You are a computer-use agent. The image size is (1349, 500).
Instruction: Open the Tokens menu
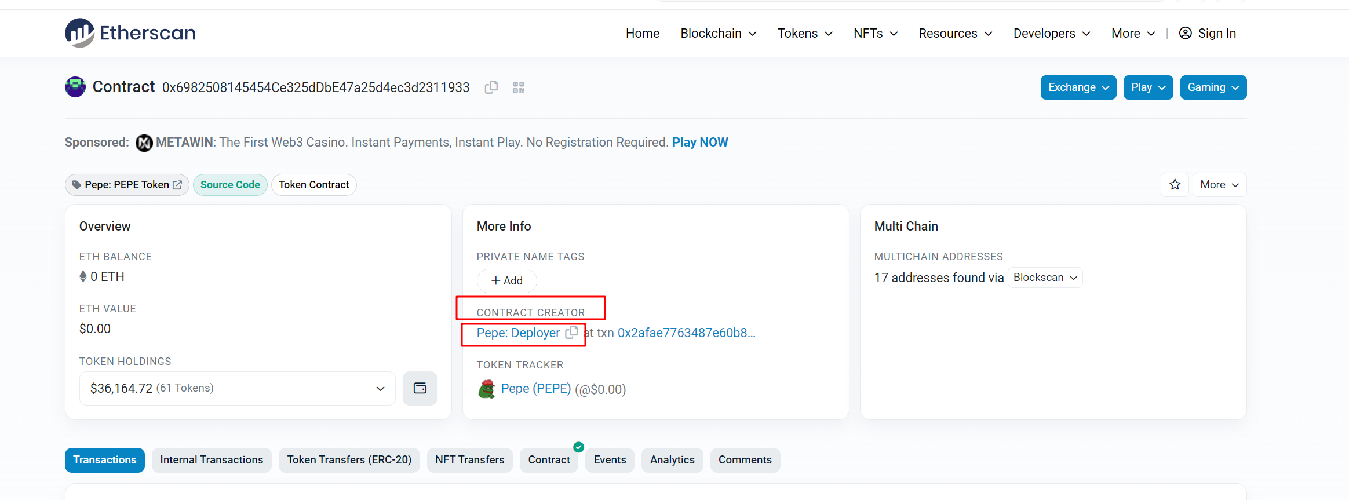click(805, 33)
